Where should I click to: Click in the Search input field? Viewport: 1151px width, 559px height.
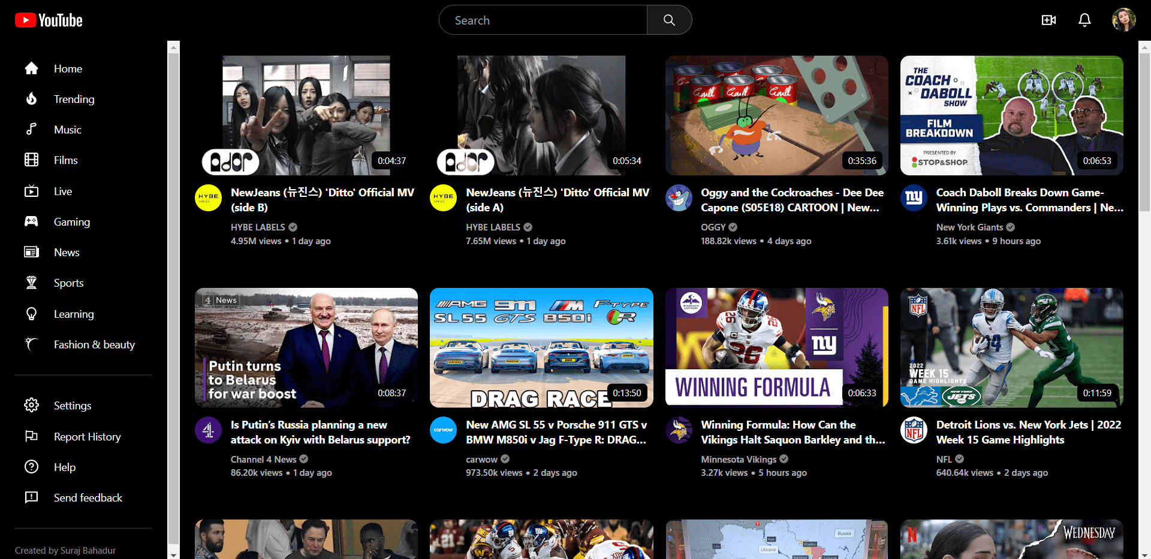[x=543, y=20]
